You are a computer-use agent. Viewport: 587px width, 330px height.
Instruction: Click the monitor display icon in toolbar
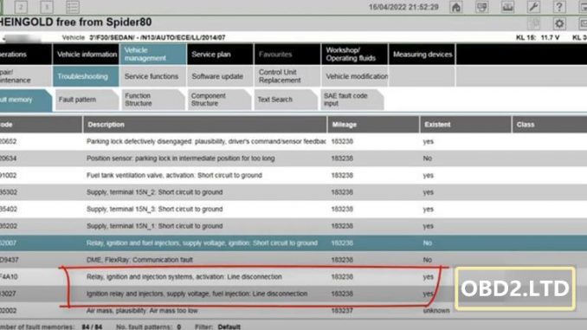(481, 7)
